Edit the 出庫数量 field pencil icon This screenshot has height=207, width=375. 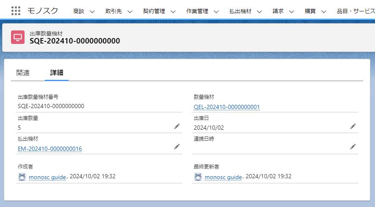pos(177,126)
